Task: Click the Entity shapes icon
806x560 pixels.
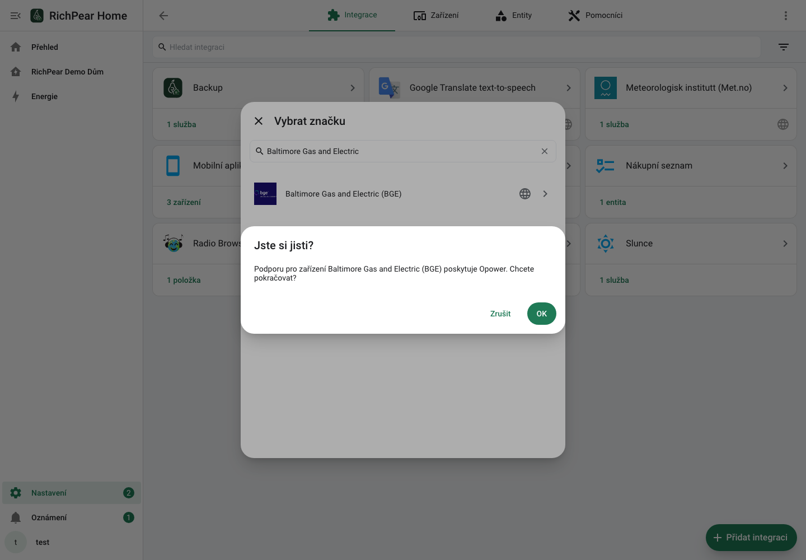Action: (x=501, y=16)
